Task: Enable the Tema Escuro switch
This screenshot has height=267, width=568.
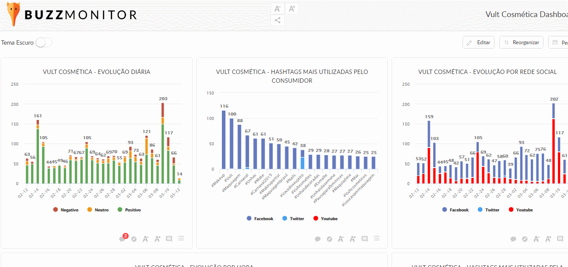Action: (x=43, y=42)
